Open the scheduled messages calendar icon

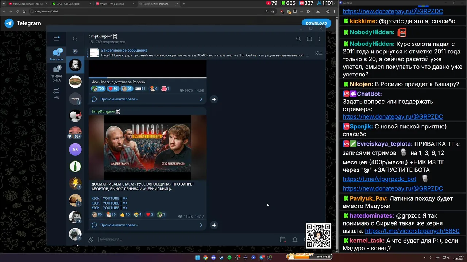282,239
